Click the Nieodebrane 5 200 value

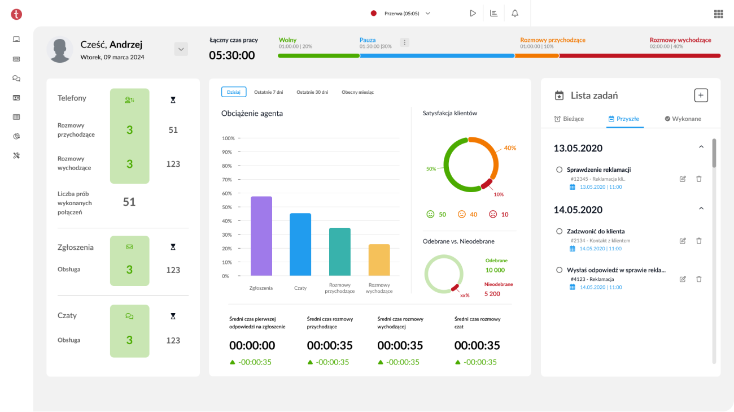pos(492,294)
